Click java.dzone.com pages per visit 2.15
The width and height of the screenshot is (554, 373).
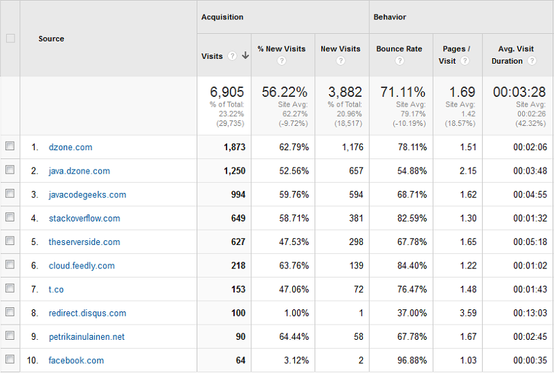click(468, 171)
